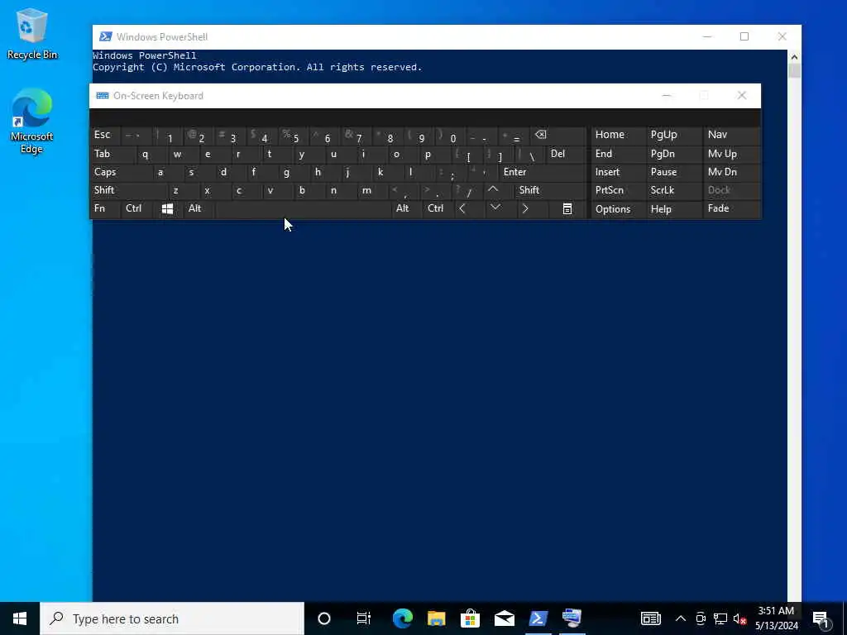Click the down arrow key on keyboard
The image size is (847, 635).
(x=495, y=209)
